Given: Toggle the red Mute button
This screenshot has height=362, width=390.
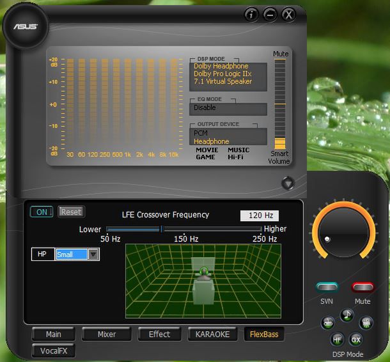Looking at the screenshot, I should click(363, 287).
